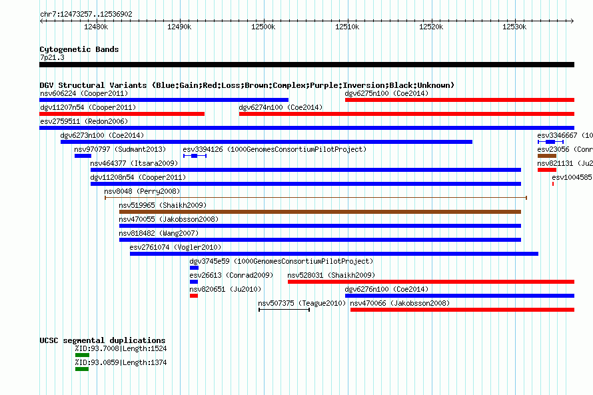
Task: Select the esv23056 brown bar
Action: (x=547, y=156)
